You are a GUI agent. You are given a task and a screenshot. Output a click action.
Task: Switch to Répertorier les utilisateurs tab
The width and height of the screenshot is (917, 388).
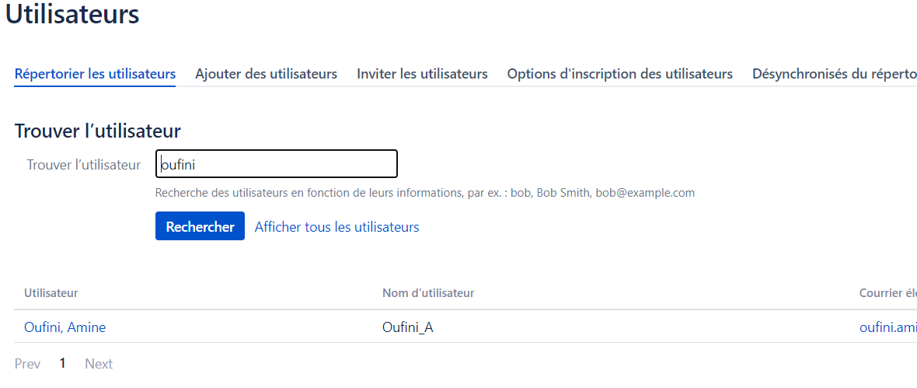95,74
